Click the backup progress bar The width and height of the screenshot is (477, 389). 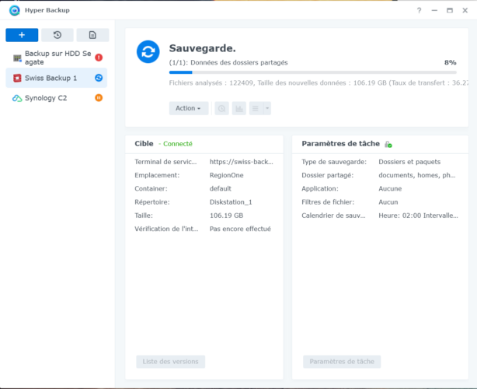click(313, 72)
